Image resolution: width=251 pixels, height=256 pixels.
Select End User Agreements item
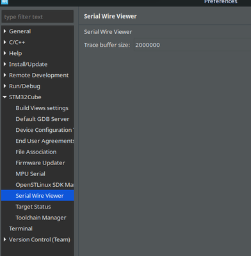(x=45, y=141)
